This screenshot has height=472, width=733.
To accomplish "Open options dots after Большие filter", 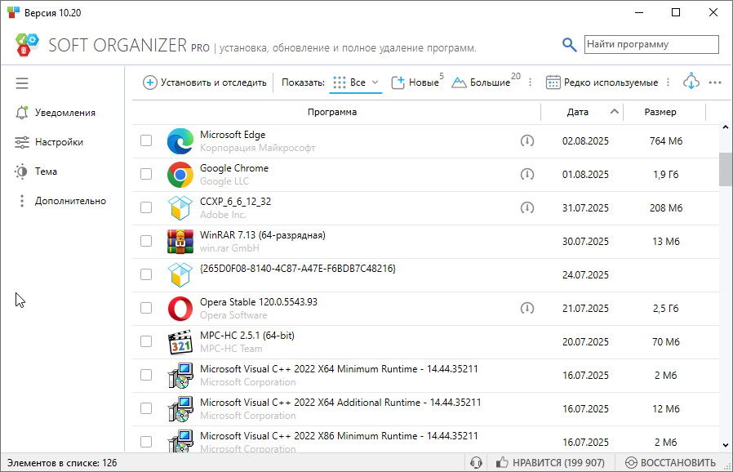I will tap(530, 82).
